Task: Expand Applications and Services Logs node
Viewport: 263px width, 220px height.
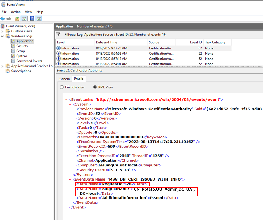Action: pos(2,66)
